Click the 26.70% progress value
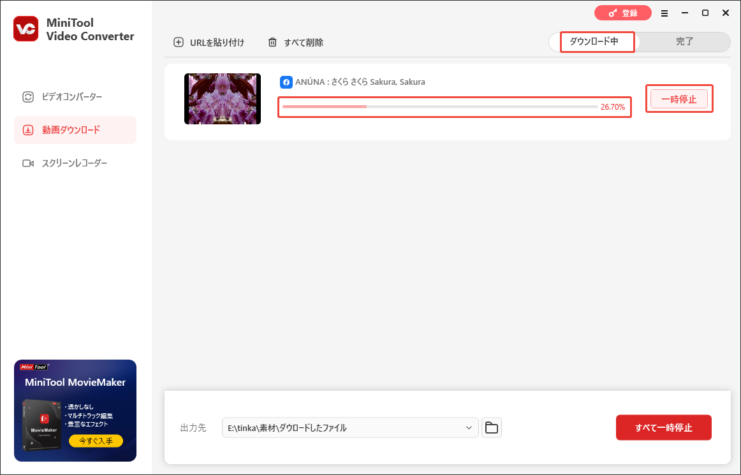The image size is (741, 475). coord(613,107)
